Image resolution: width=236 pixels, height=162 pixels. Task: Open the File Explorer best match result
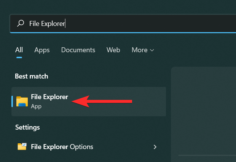[49, 97]
